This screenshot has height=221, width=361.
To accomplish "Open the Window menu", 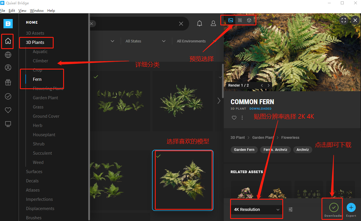I will coord(37,11).
